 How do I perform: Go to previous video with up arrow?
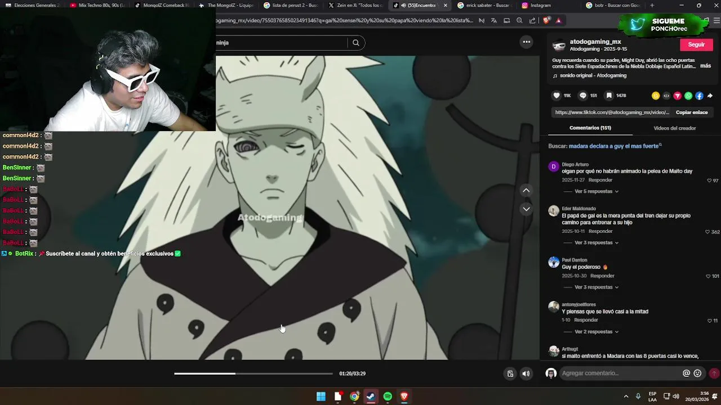tap(526, 190)
